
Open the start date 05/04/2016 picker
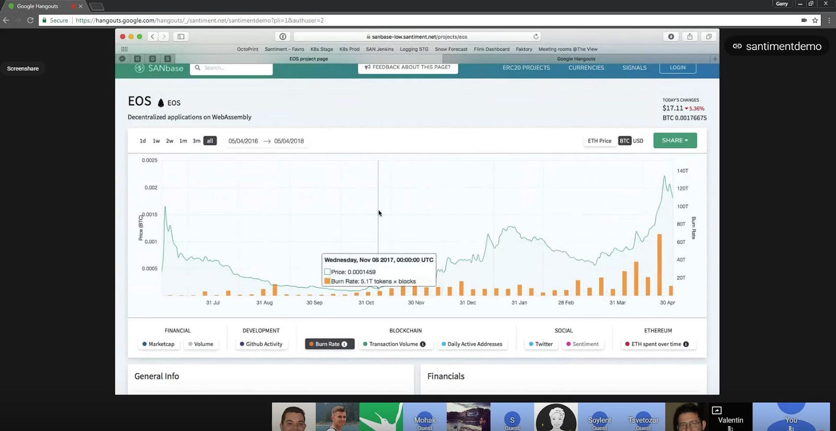pos(243,141)
